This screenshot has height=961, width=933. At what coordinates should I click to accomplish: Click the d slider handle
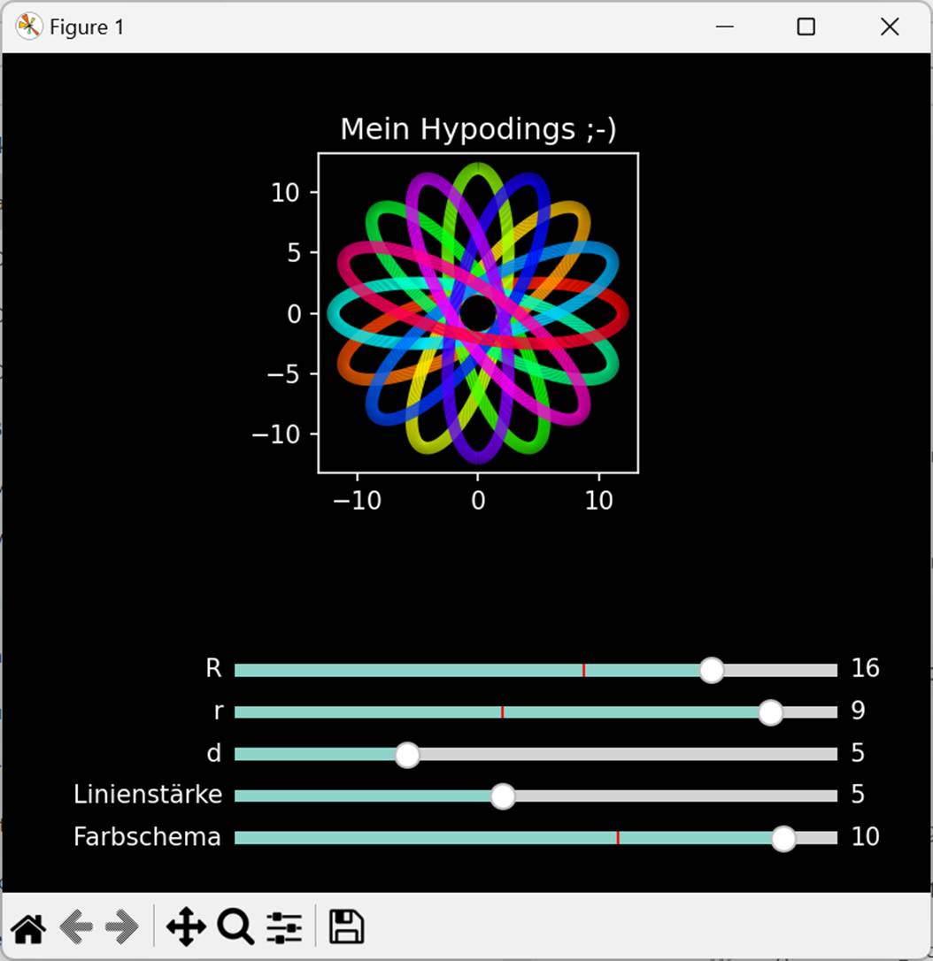407,755
